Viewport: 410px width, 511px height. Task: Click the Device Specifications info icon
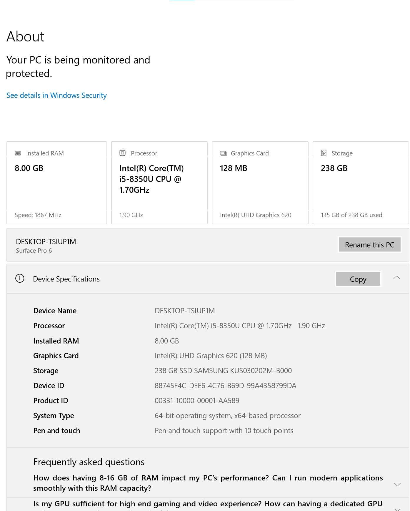[20, 278]
